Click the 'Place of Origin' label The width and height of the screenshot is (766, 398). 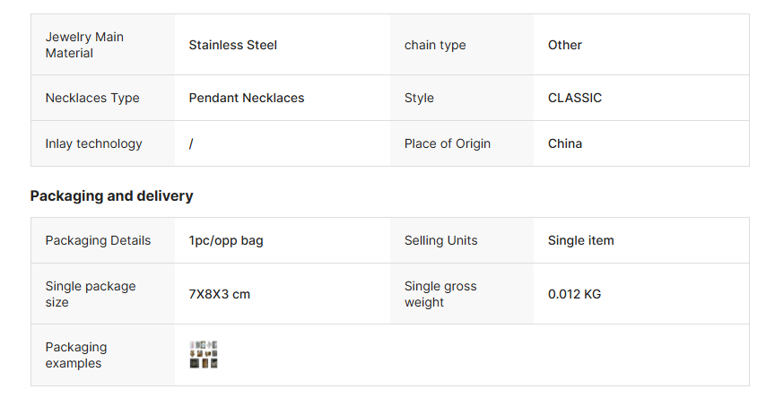coord(447,143)
